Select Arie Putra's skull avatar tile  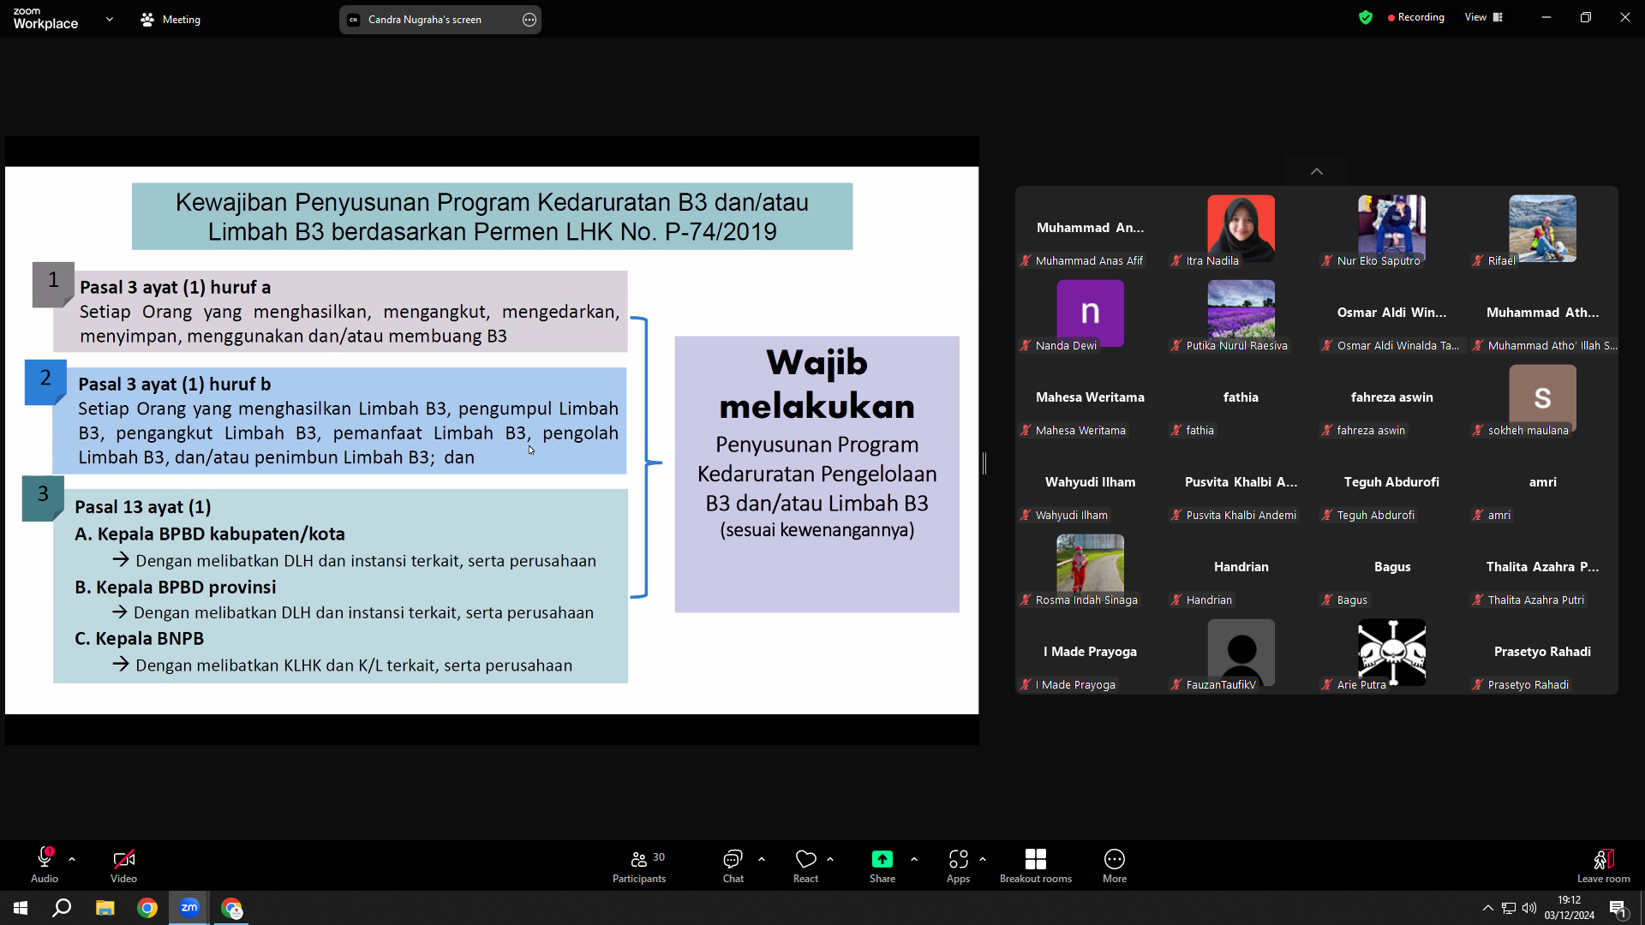point(1391,652)
